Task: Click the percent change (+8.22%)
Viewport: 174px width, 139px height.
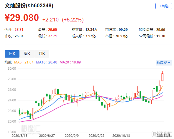Action: [x=73, y=20]
